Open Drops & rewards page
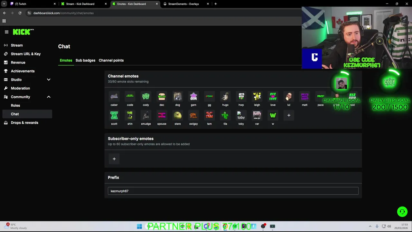Viewport: 412px width, 232px height. [x=27, y=122]
